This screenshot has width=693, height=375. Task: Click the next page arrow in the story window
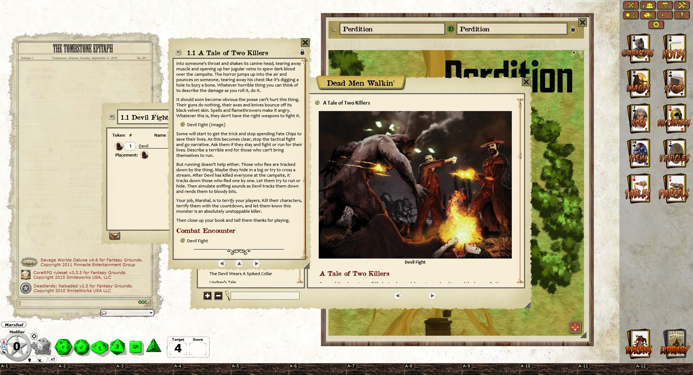(257, 264)
